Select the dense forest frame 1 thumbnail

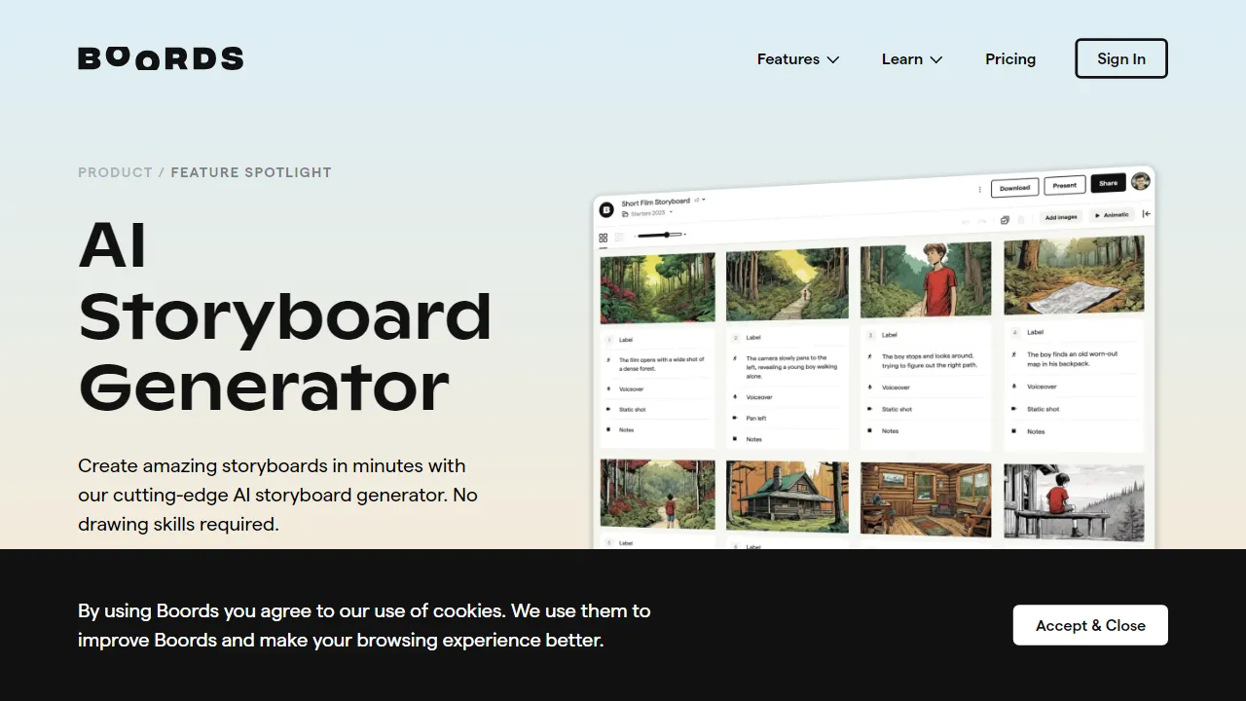pos(658,287)
